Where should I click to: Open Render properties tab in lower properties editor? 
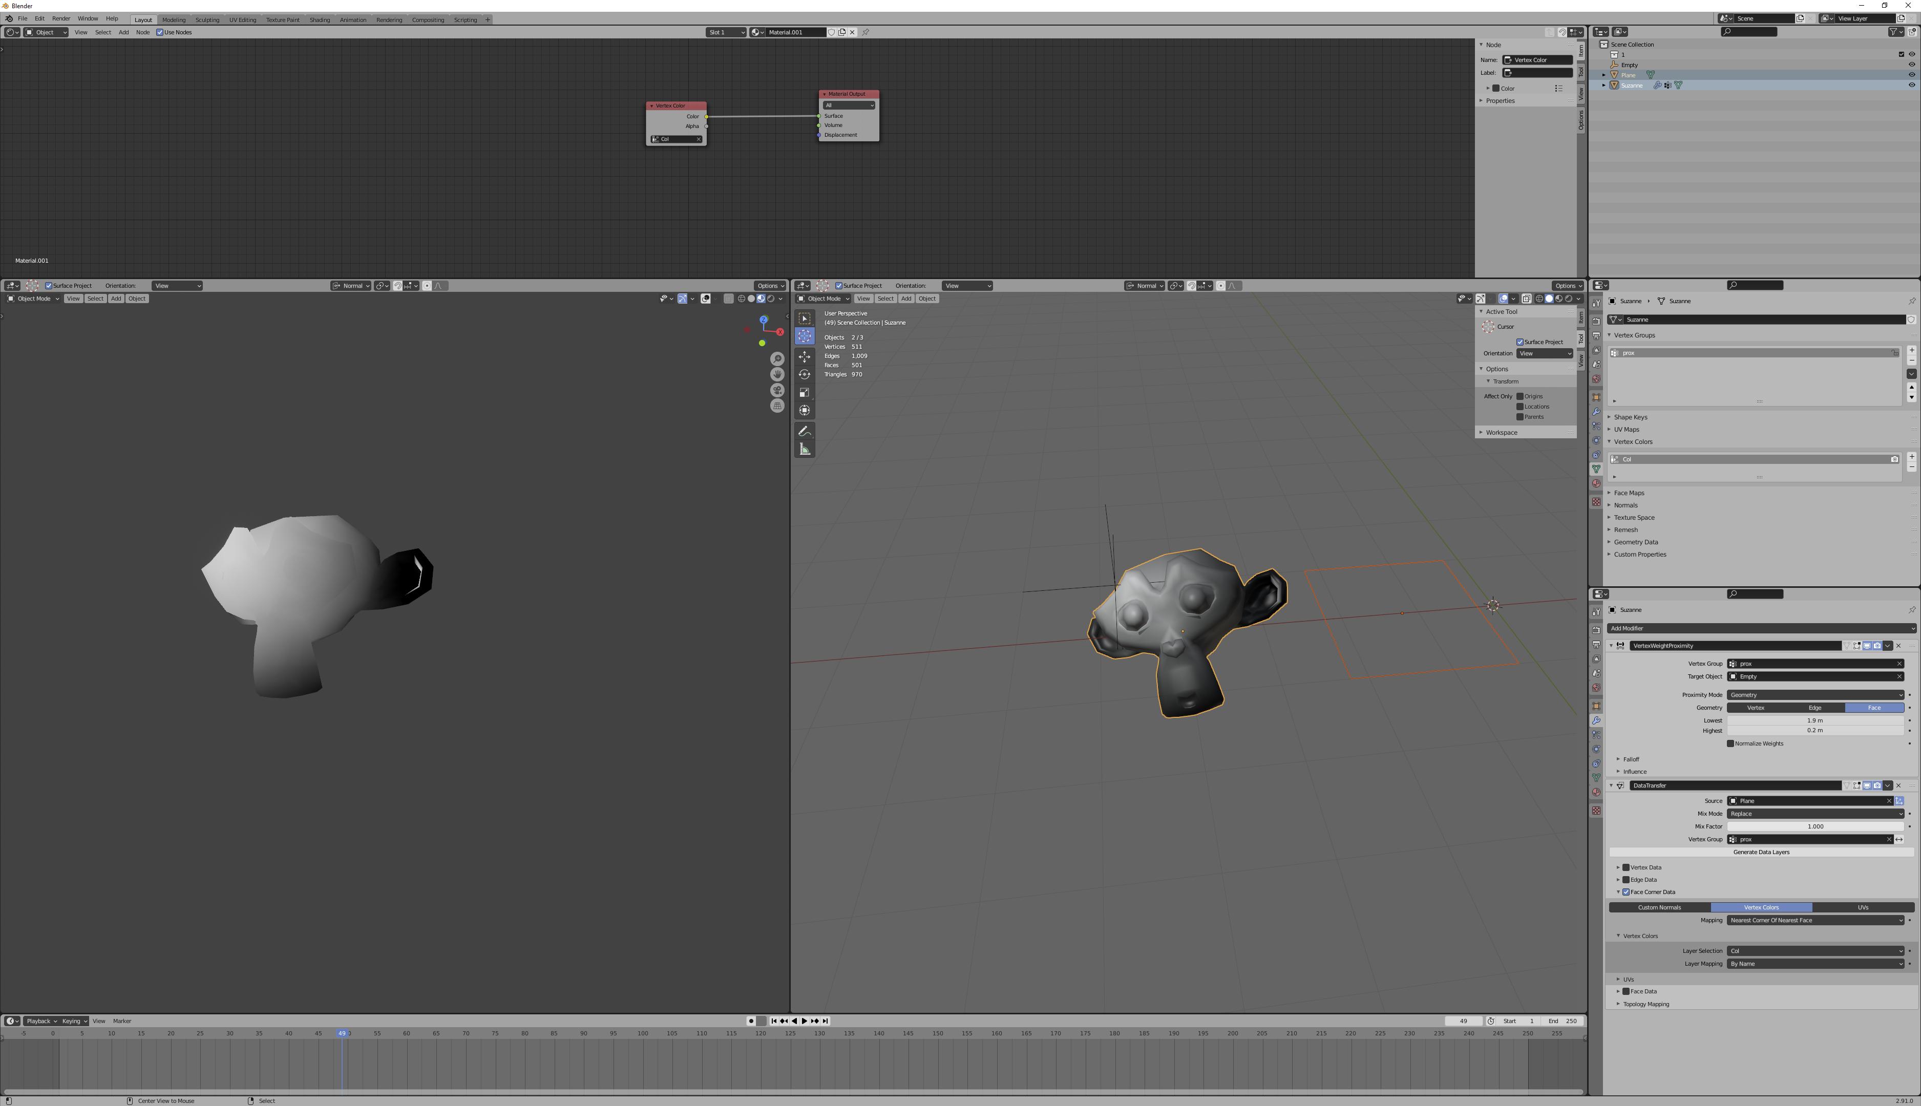(1596, 630)
